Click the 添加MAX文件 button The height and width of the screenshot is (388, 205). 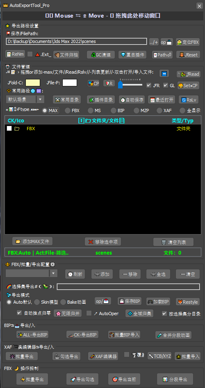(x=32, y=241)
